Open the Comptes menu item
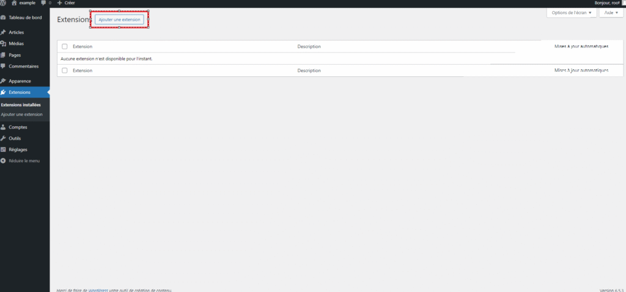Image resolution: width=626 pixels, height=292 pixels. (x=18, y=127)
